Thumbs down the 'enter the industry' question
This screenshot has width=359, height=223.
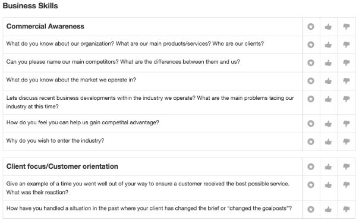tap(346, 142)
